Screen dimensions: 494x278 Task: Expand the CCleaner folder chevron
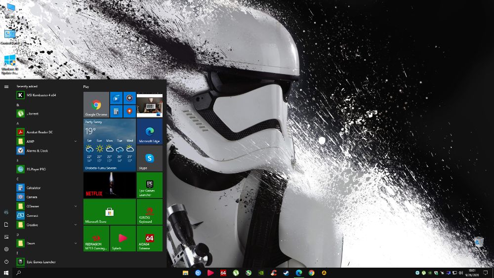[x=76, y=206]
